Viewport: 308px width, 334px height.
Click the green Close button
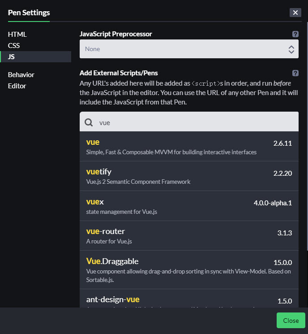click(291, 321)
